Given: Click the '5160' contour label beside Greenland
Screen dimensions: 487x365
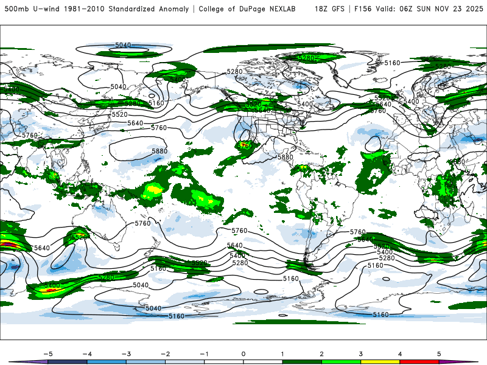Looking at the screenshot, I should pyautogui.click(x=392, y=63).
